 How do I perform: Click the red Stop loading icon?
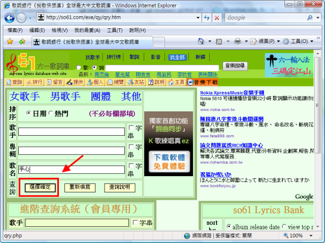[217, 18]
